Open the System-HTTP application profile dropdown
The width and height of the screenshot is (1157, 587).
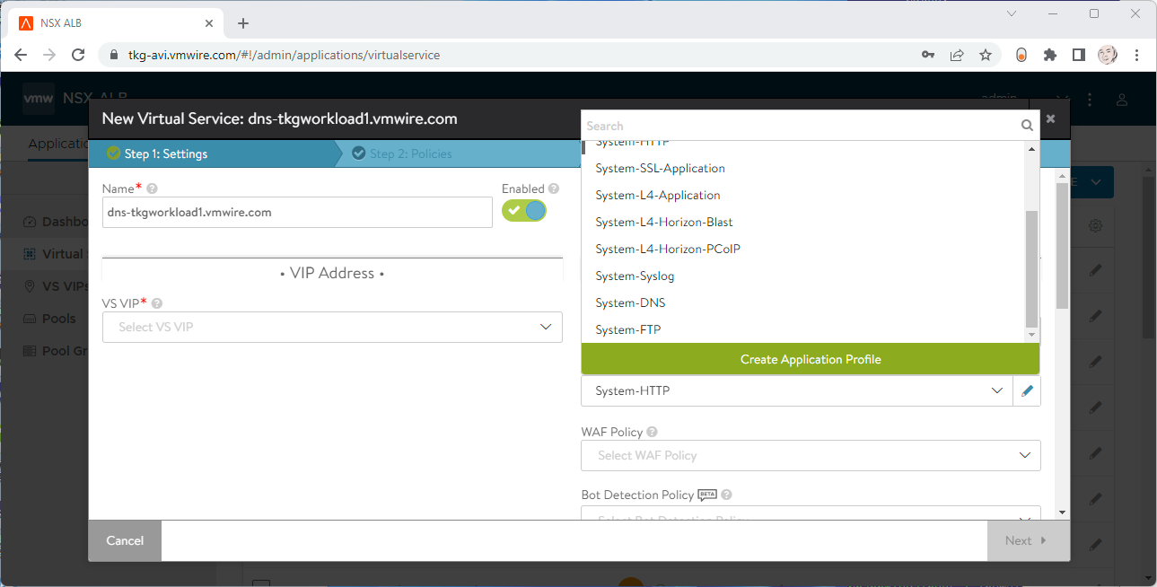[x=797, y=391]
